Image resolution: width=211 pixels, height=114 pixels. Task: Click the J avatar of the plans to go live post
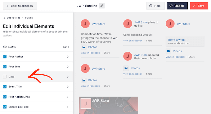coord(128,24)
